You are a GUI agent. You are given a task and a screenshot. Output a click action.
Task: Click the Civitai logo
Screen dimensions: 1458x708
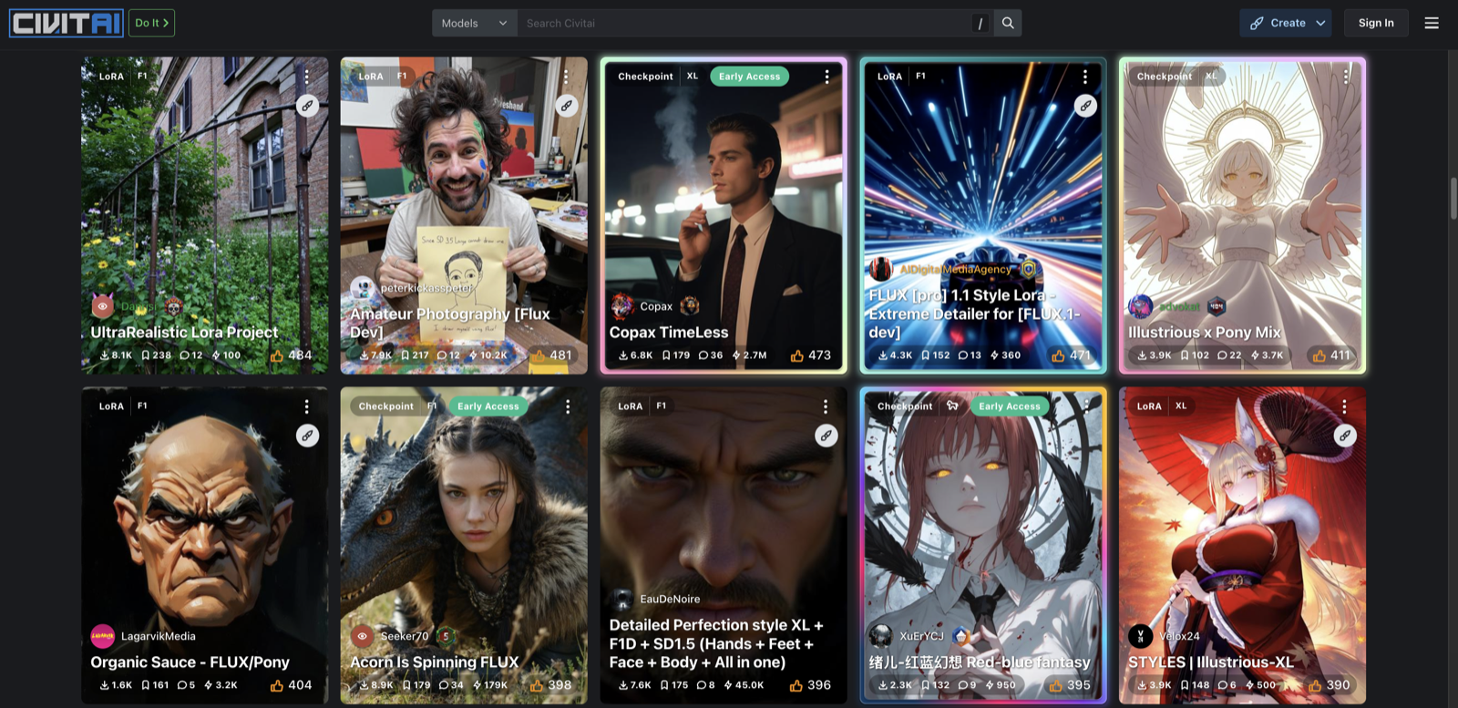(66, 23)
